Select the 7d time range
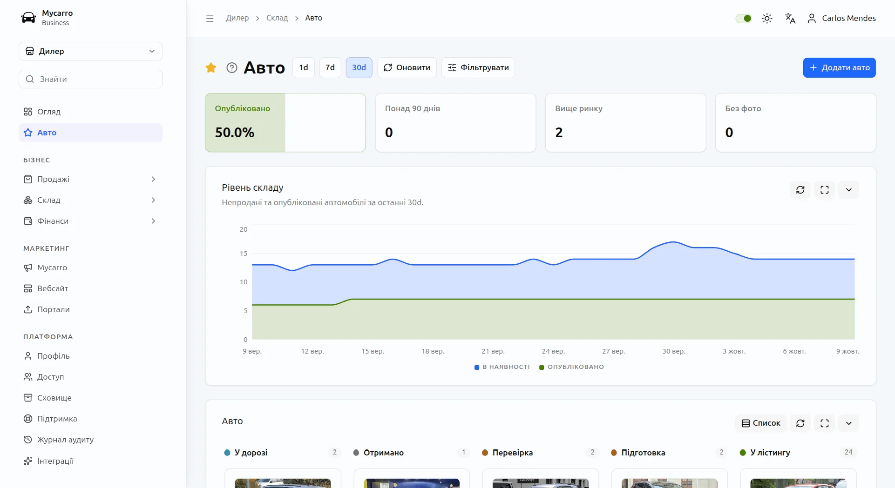The width and height of the screenshot is (895, 488). [x=330, y=68]
